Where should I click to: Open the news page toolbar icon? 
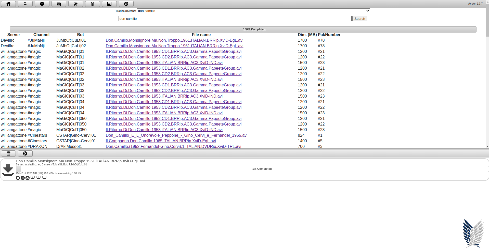[x=59, y=4]
